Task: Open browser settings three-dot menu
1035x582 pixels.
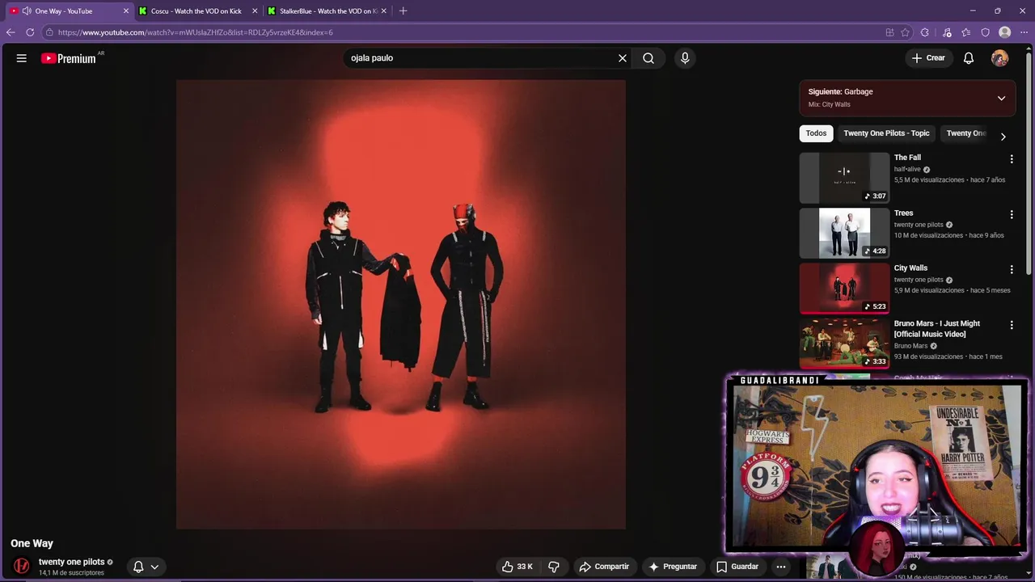Action: point(1024,32)
